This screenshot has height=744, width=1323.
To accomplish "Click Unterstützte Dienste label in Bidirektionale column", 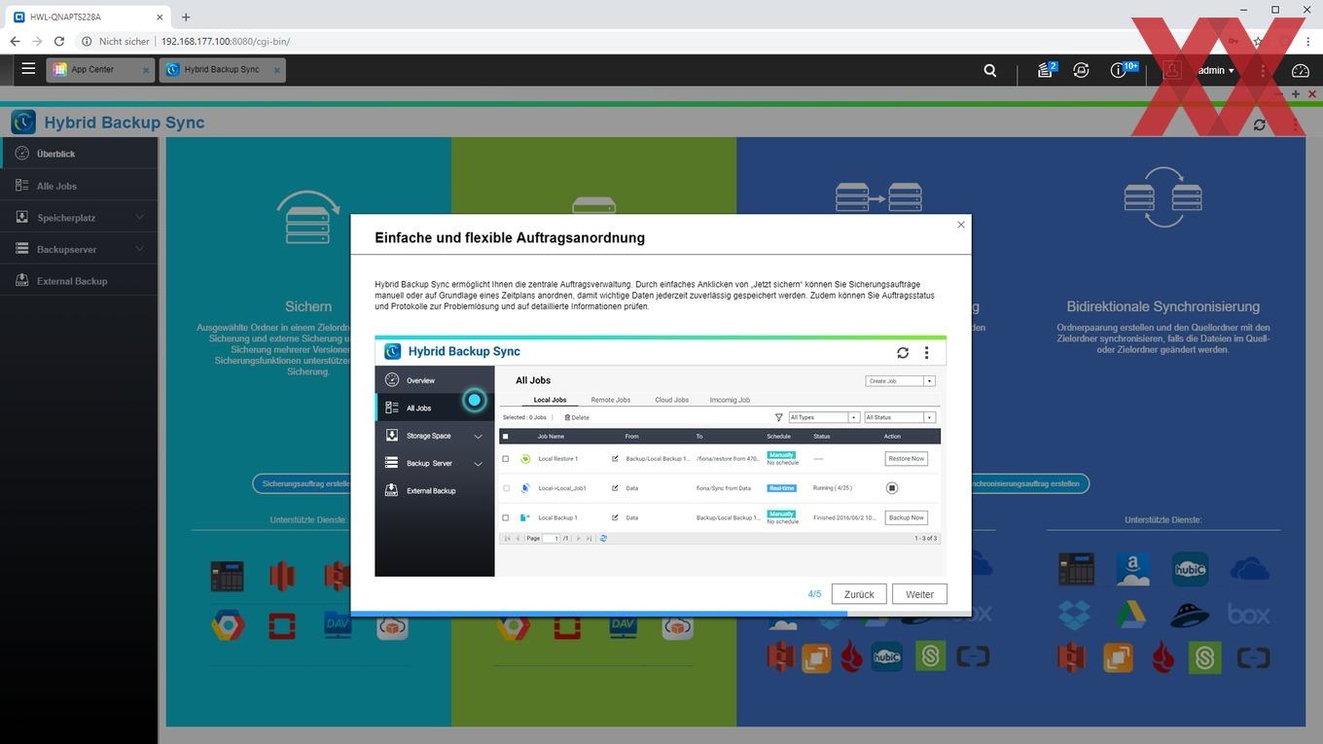I will click(1162, 520).
